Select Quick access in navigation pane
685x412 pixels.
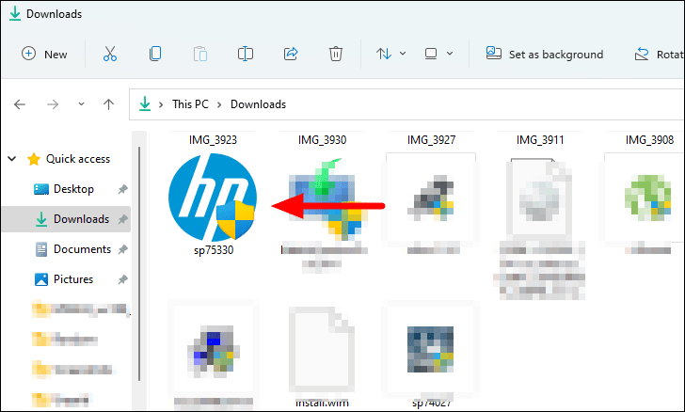coord(78,159)
